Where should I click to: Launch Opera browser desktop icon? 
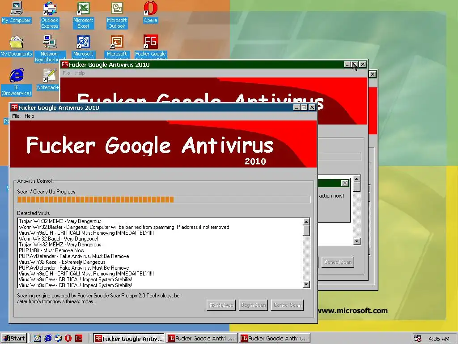click(x=150, y=12)
